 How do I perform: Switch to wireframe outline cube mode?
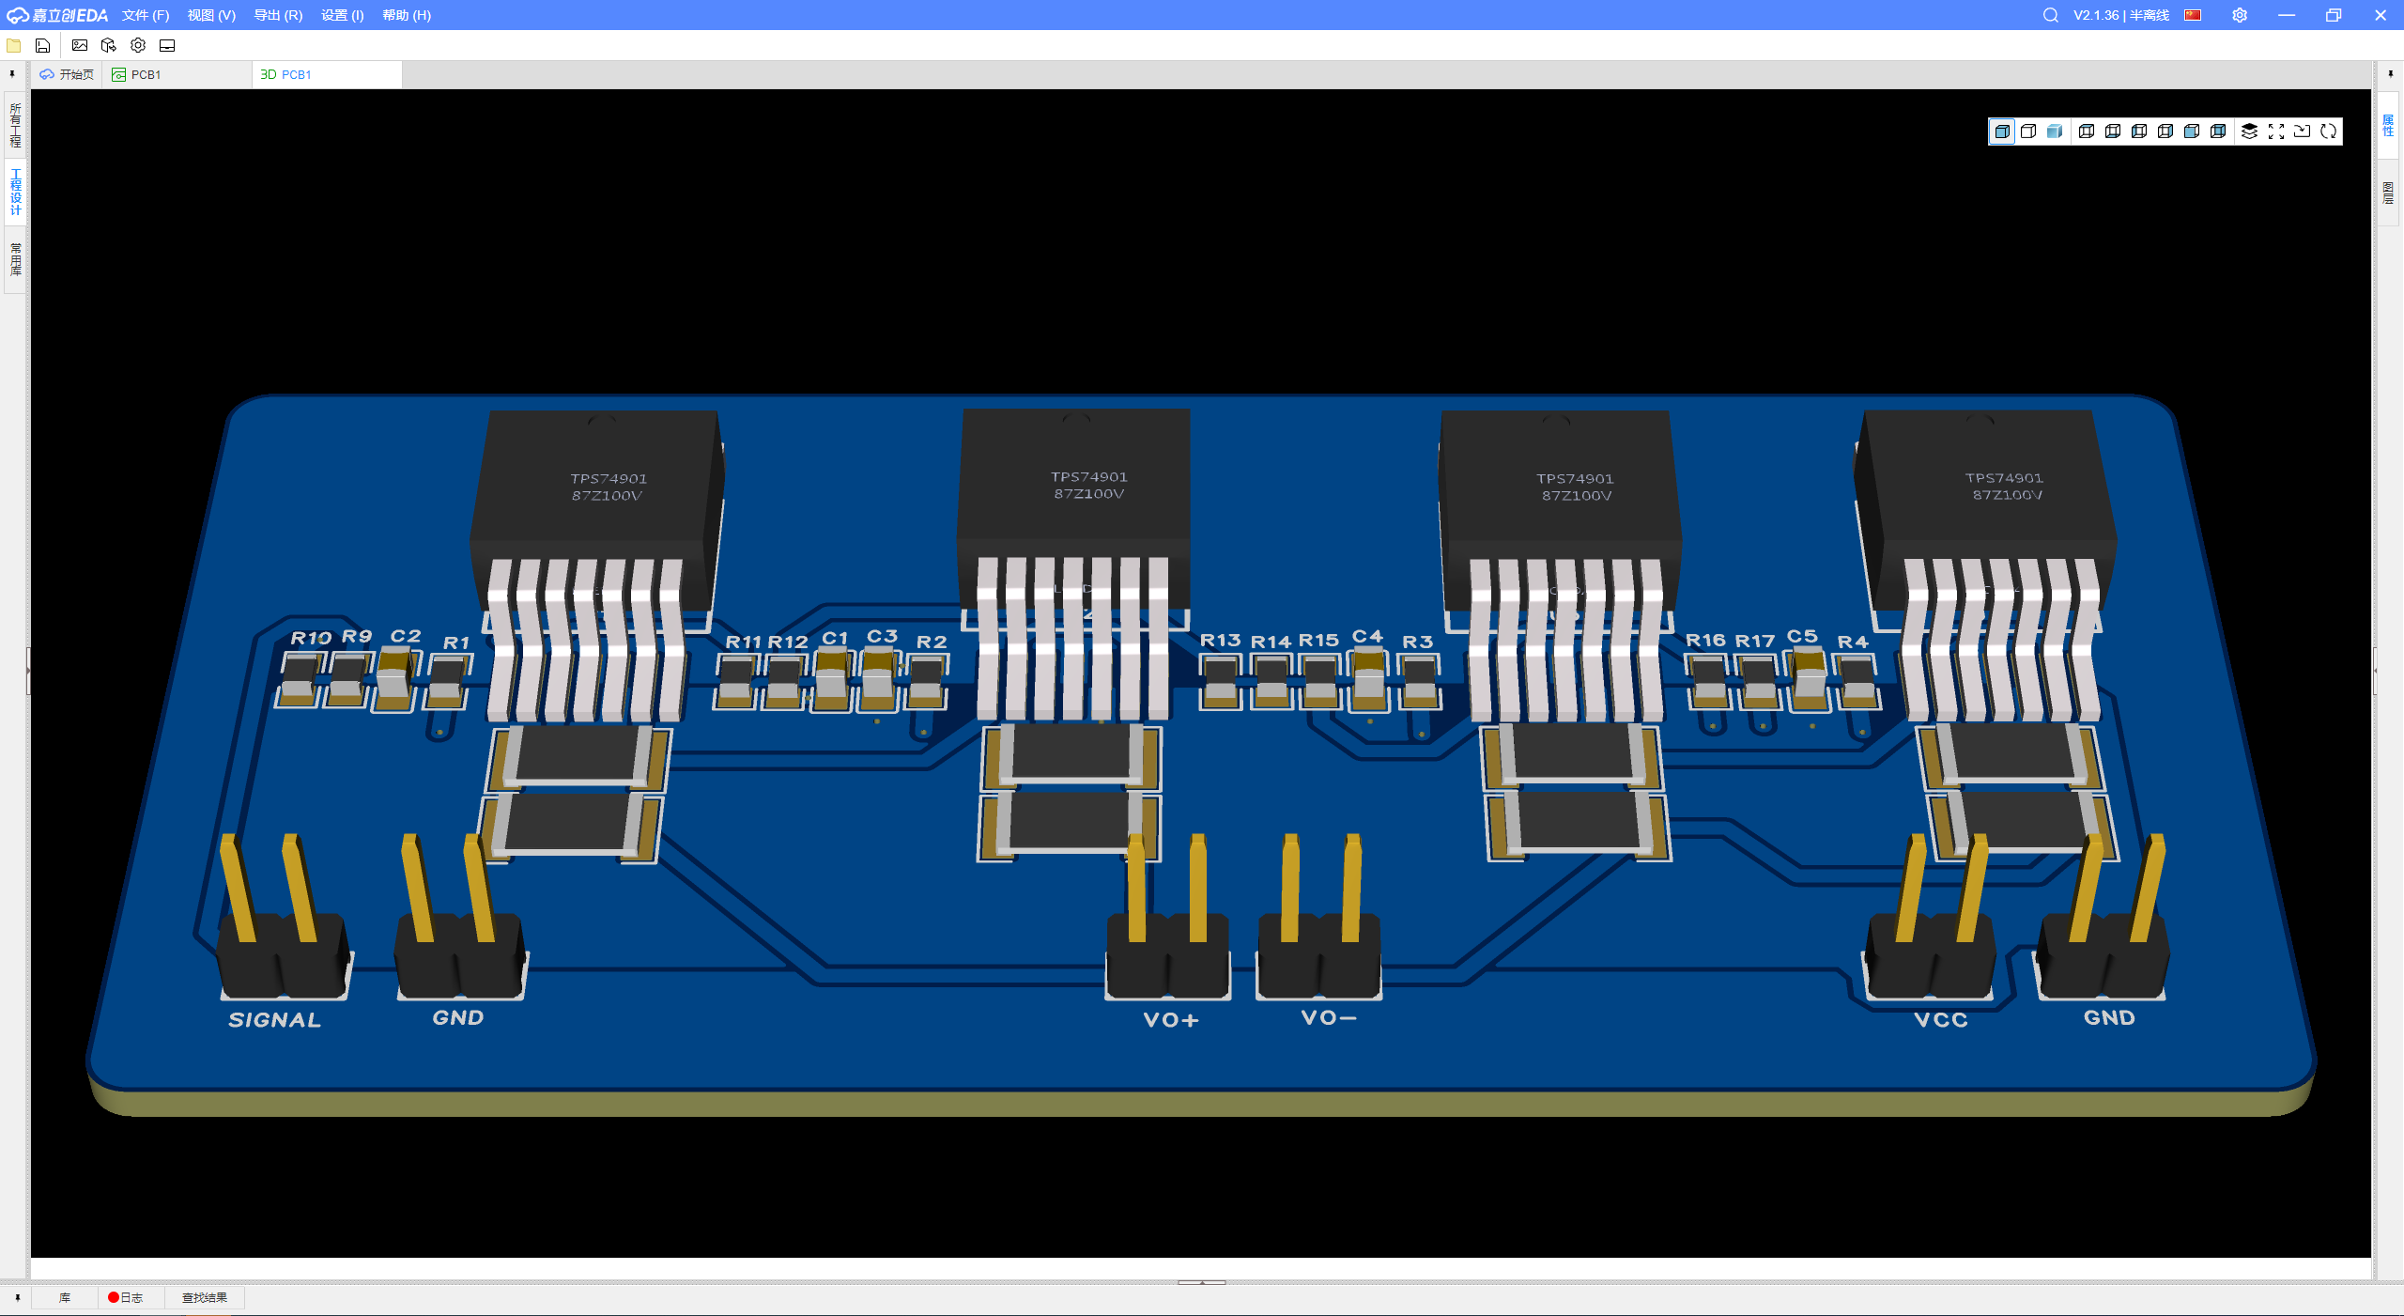(2028, 132)
